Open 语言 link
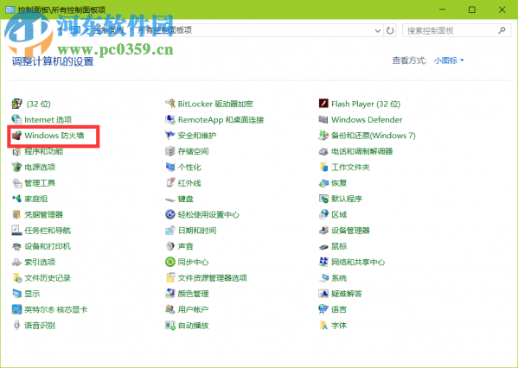Viewport: 518px width, 368px height. [x=339, y=309]
